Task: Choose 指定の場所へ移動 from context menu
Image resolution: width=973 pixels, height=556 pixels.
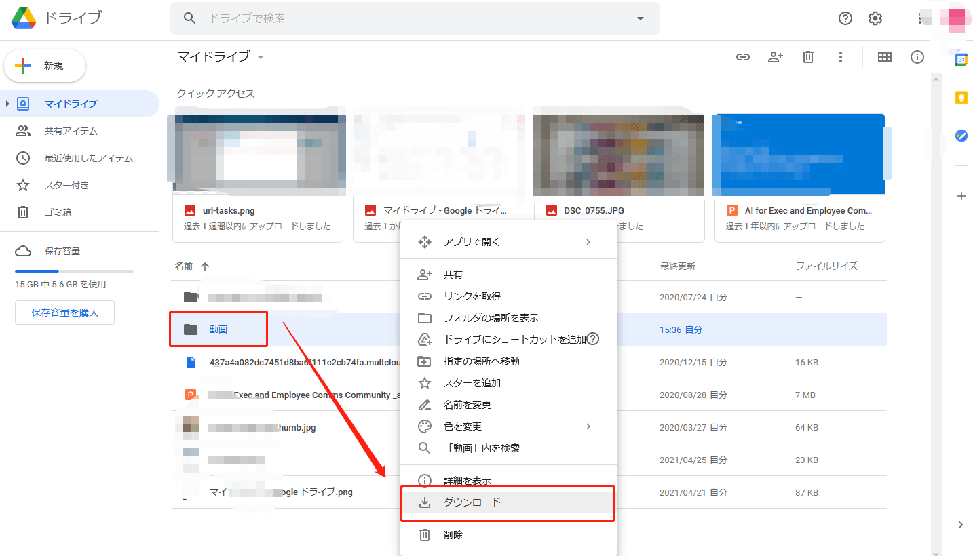Action: [509, 361]
